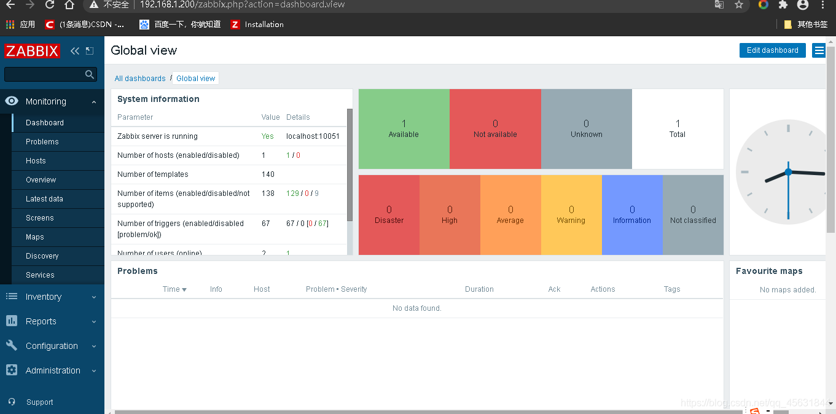
Task: Click the Inventory list icon
Action: click(x=11, y=297)
